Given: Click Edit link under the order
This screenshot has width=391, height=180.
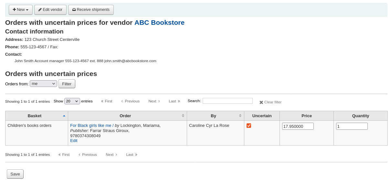Looking at the screenshot, I should pyautogui.click(x=74, y=141).
